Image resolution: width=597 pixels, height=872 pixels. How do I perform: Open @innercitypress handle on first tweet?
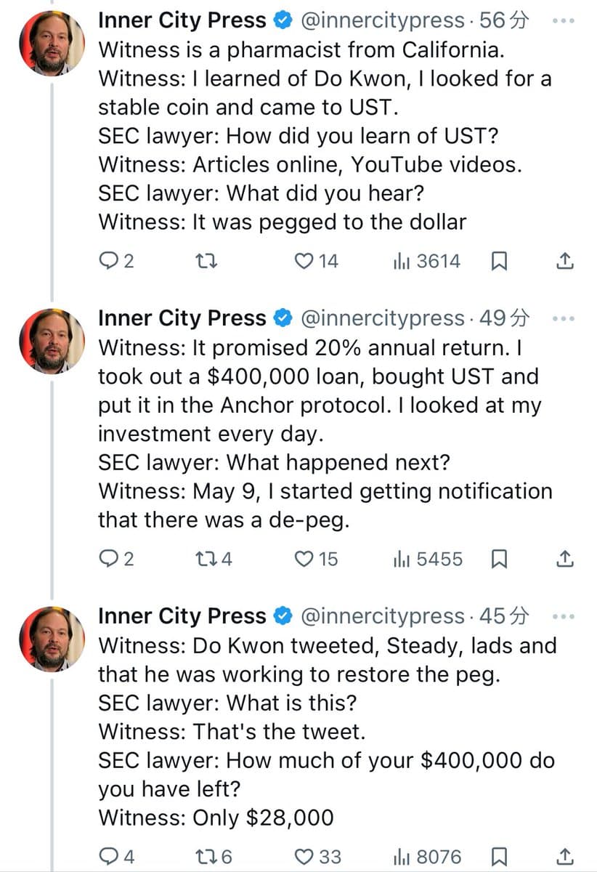tap(382, 21)
